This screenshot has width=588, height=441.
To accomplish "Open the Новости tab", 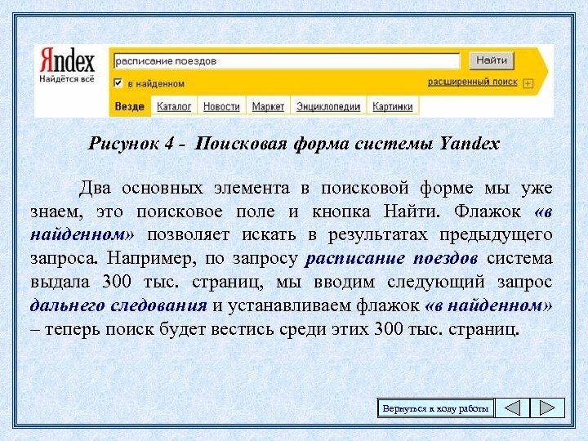I will (x=221, y=107).
